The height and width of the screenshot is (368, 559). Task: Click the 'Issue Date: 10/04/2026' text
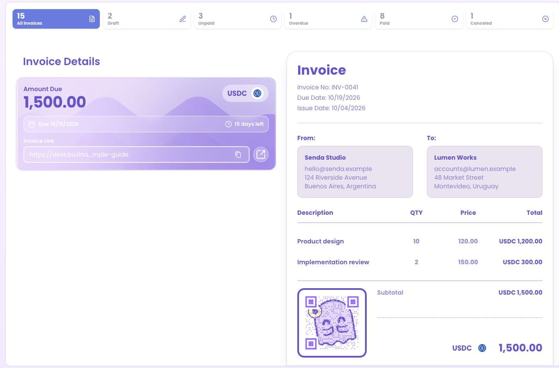click(331, 108)
